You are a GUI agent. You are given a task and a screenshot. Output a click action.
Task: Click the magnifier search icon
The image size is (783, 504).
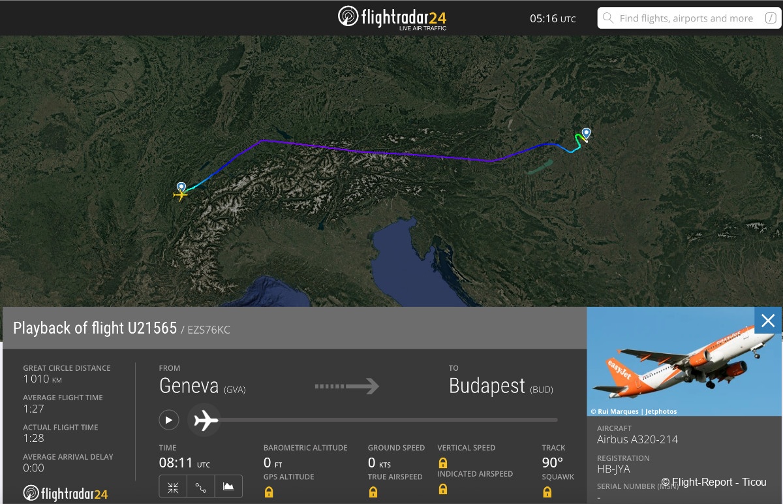coord(608,18)
